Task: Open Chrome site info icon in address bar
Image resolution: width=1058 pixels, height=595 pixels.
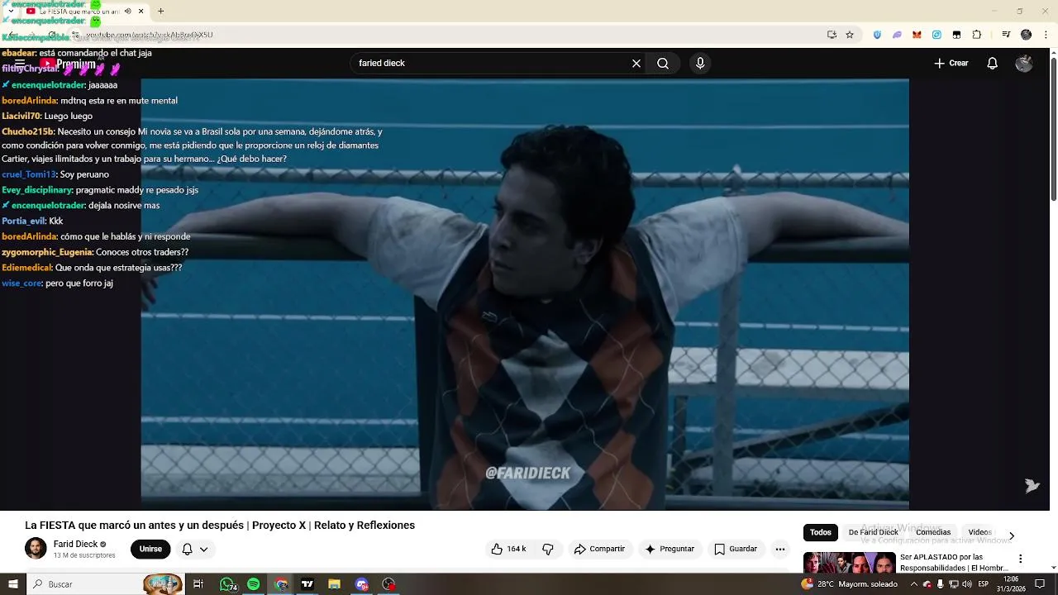Action: pos(75,35)
